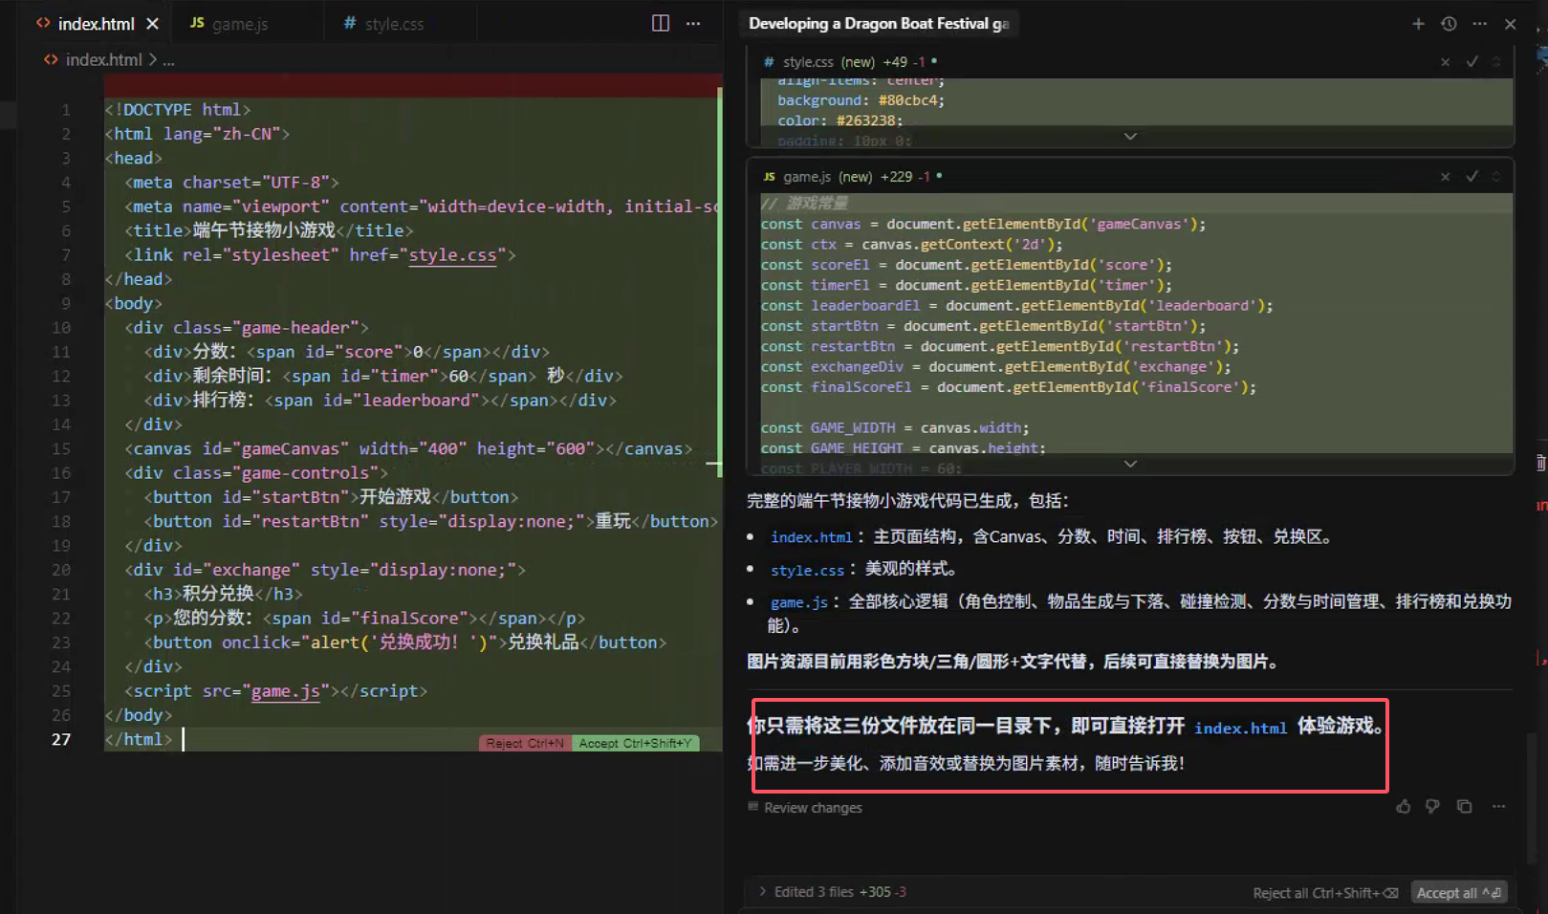
Task: Click the index.html breadcrumb item
Action: [103, 59]
